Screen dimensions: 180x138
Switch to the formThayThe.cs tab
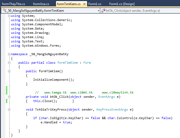point(14,4)
